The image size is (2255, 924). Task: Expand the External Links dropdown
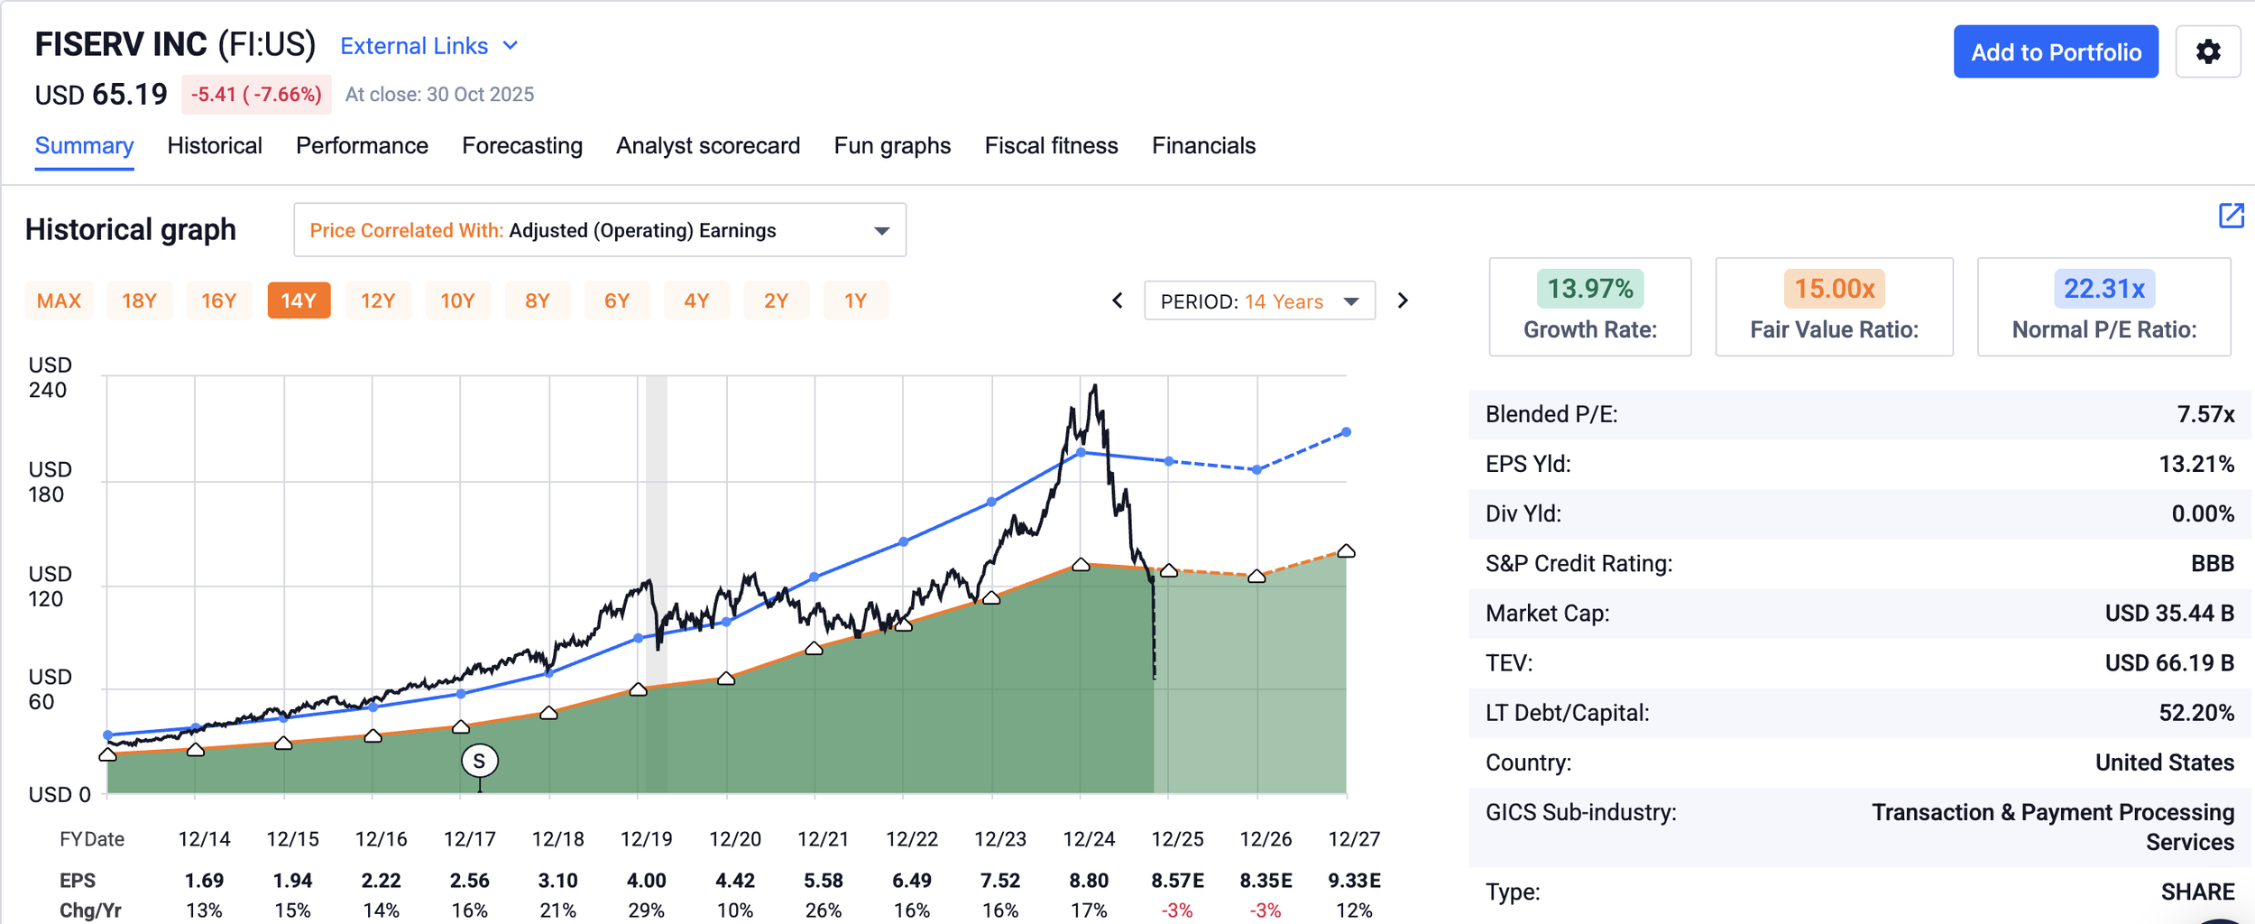429,46
